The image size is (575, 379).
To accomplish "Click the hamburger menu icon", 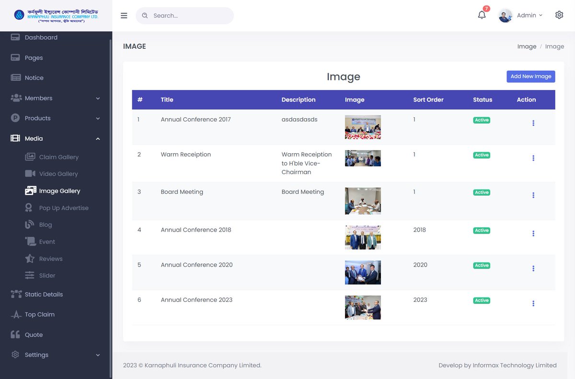I will point(124,15).
